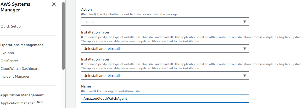Open the Application Manager link
This screenshot has width=303, height=108.
point(18,103)
